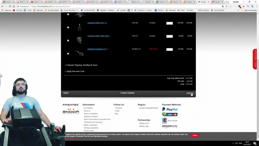Open the cooltext bookmark
The image size is (259, 146).
[x=121, y=10]
